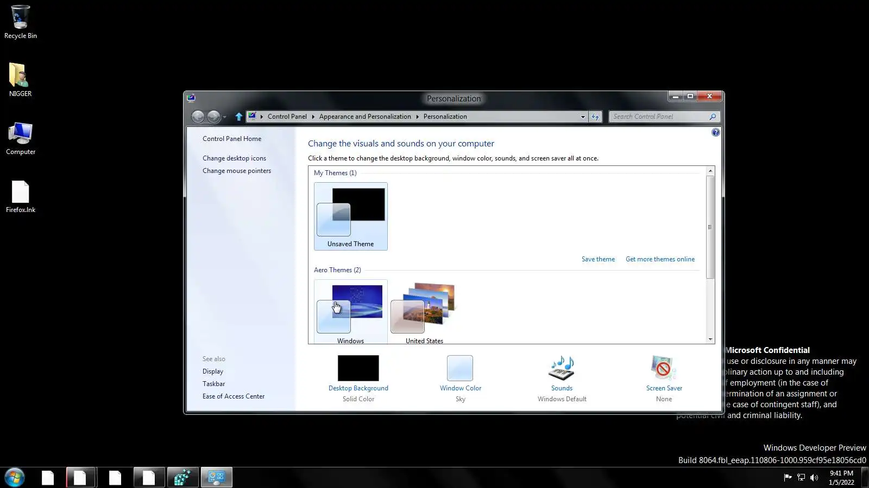Screen dimensions: 869x488
Task: Select the Computer desktop icon
Action: pyautogui.click(x=21, y=138)
